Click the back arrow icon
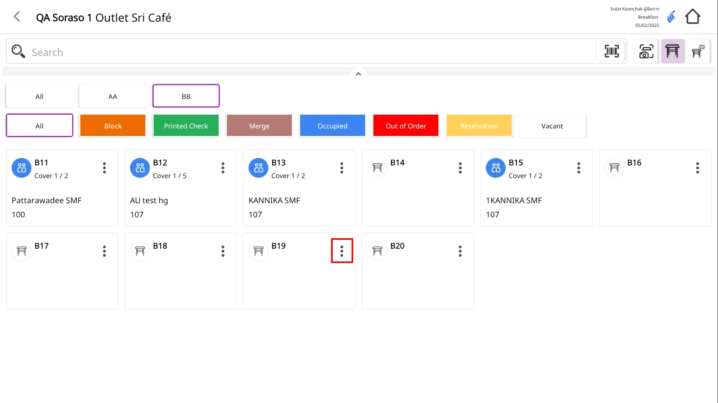This screenshot has height=403, width=718. 17,17
